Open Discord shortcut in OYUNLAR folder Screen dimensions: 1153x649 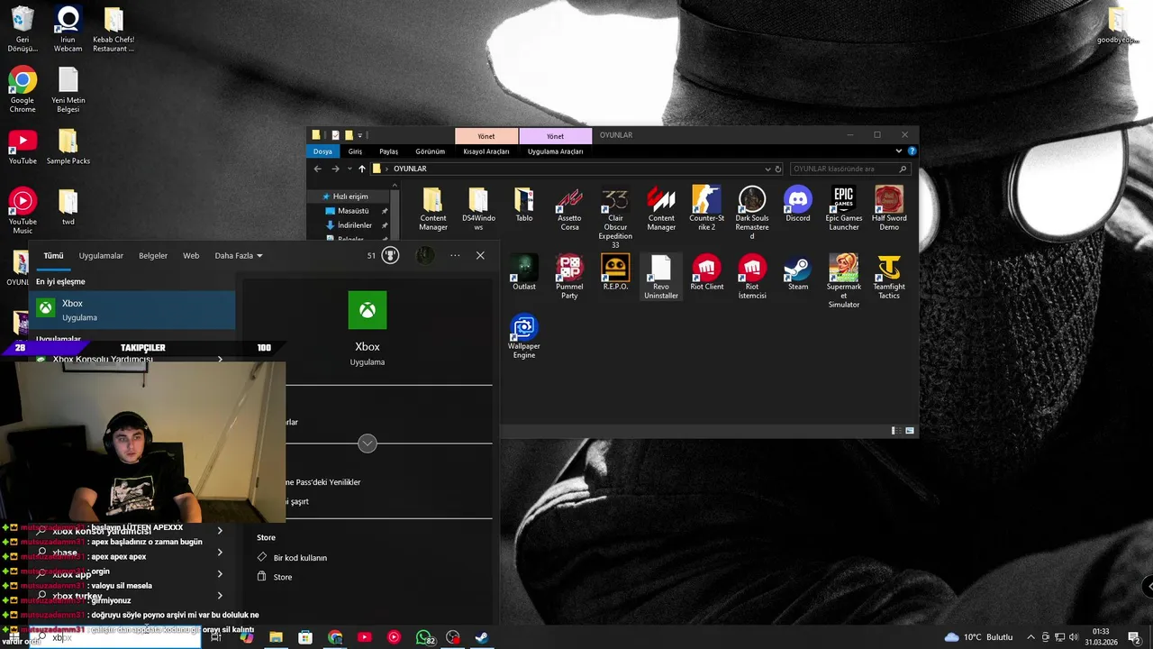(797, 206)
